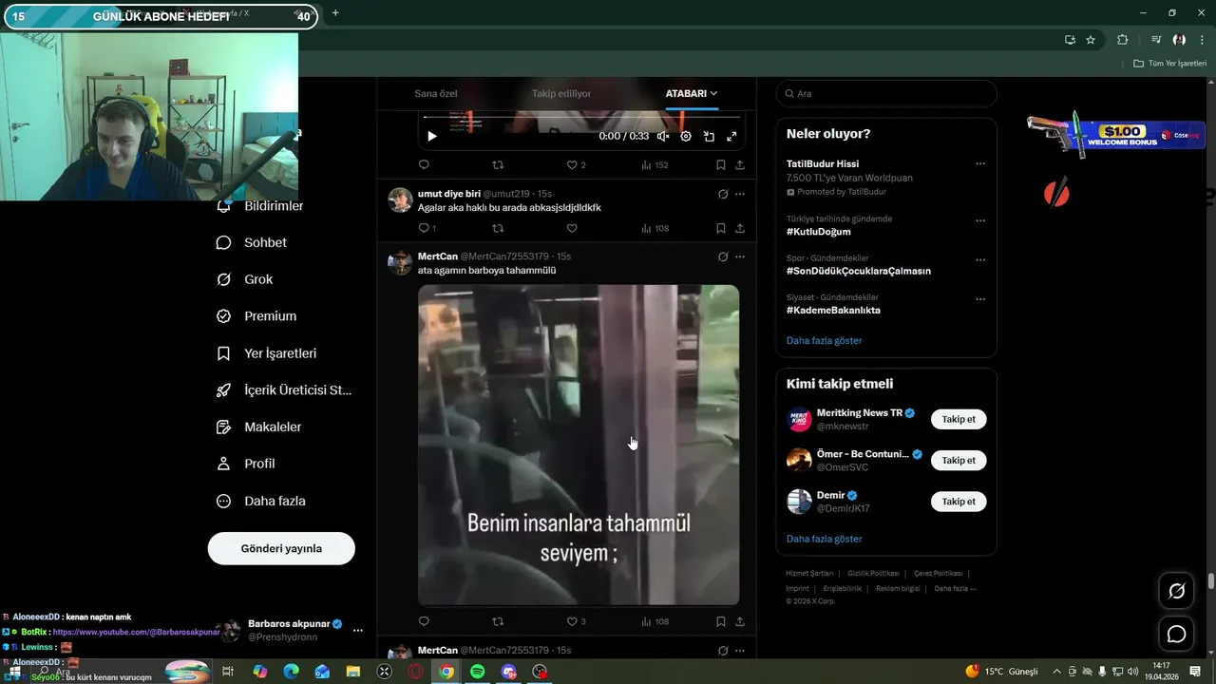Open Bildirimler in the sidebar

pos(261,206)
